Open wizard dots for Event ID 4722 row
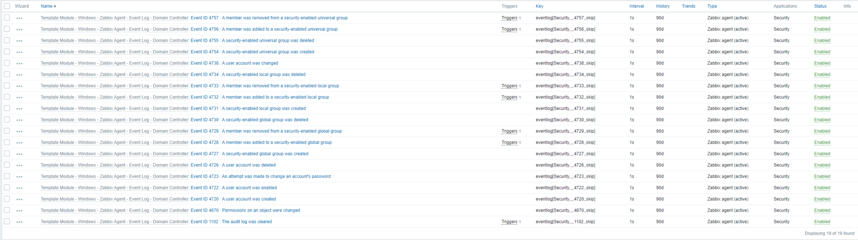Viewport: 858px width, 240px height. coord(19,188)
